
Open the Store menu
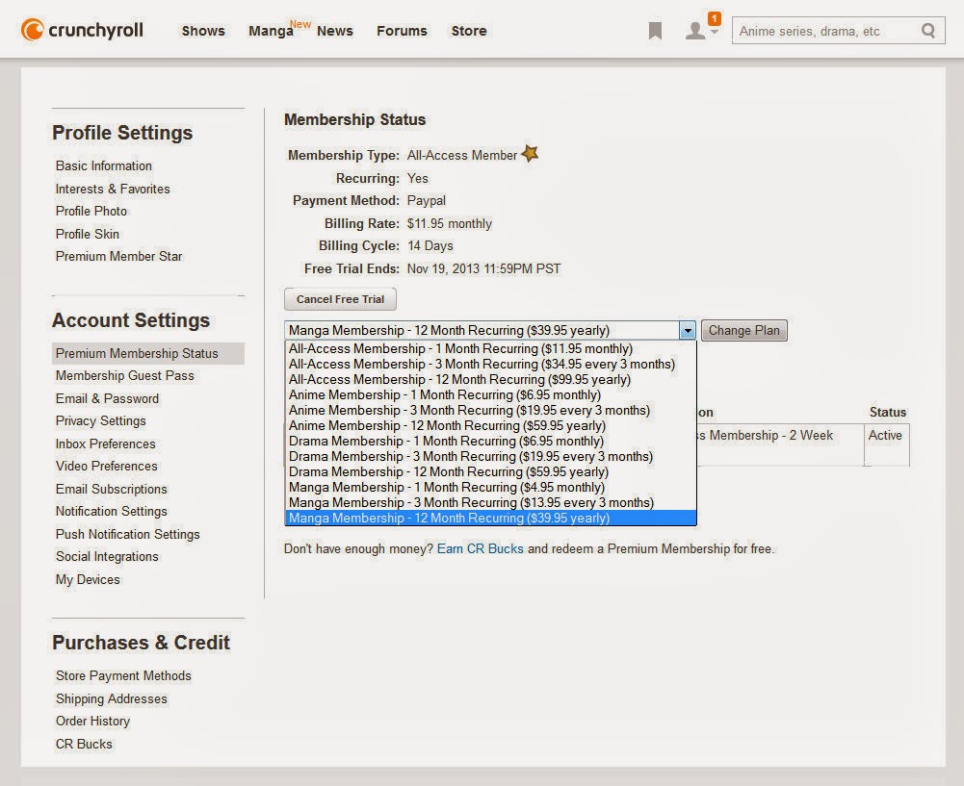pyautogui.click(x=469, y=31)
